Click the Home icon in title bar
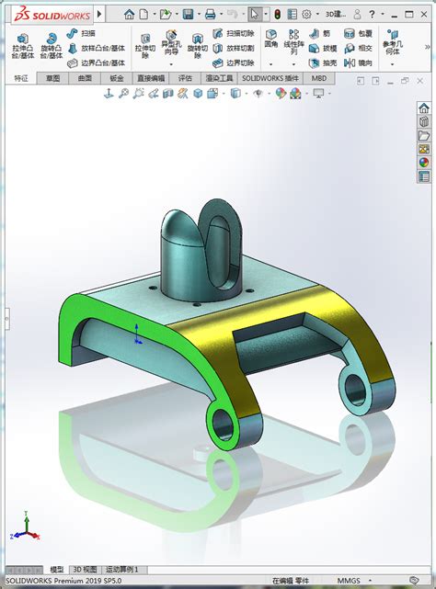436x589 pixels. pos(129,15)
